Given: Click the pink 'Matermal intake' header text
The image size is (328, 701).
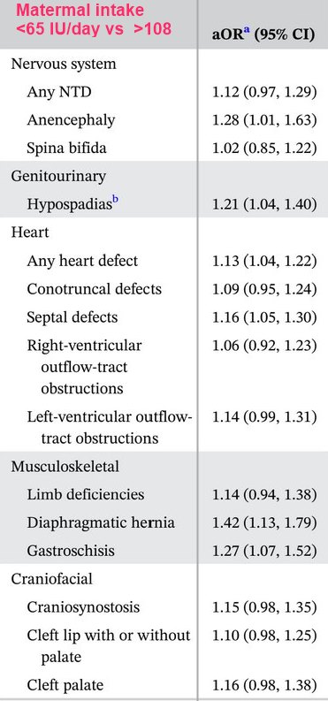Looking at the screenshot, I should (79, 11).
